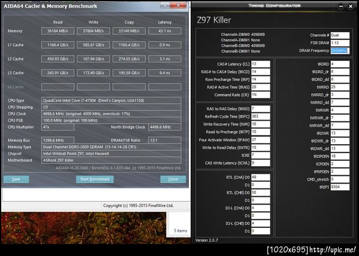Click L3 Cache Latency 9.4 ns
Viewport: 359px width, 256px height.
165,73
